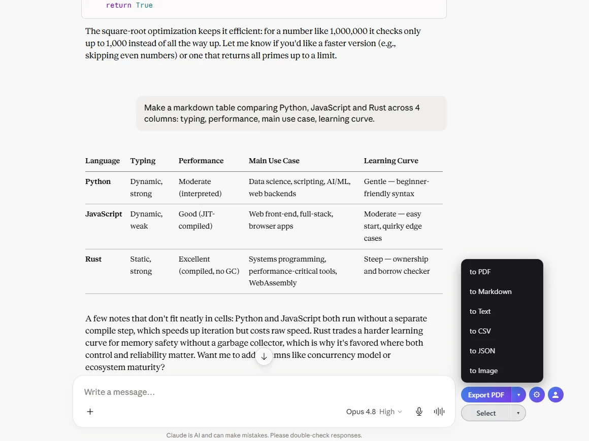589x441 pixels.
Task: Choose 'to PDF' export option
Action: click(502, 272)
